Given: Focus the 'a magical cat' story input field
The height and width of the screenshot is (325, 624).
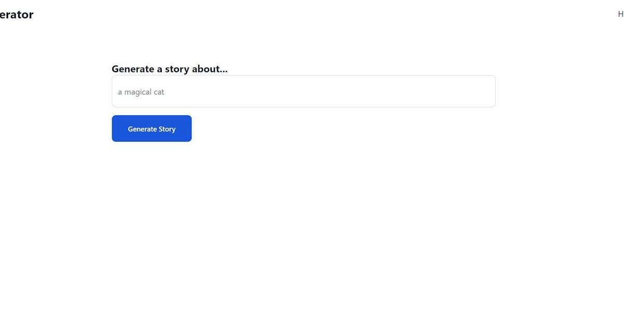Looking at the screenshot, I should coord(303,91).
